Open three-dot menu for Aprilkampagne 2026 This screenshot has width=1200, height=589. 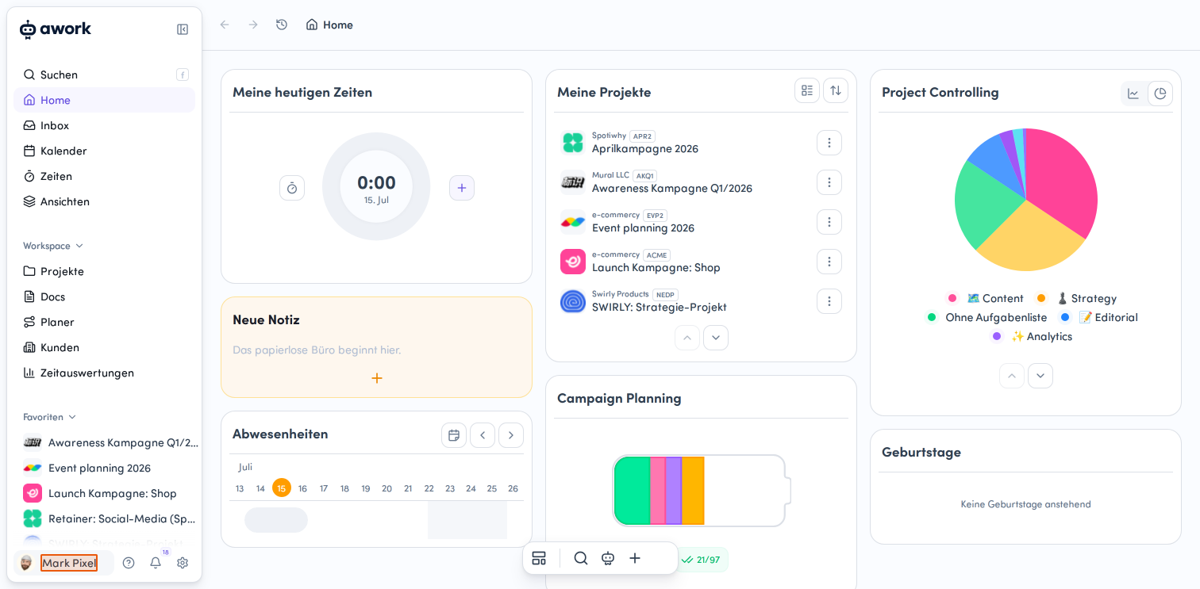coord(829,143)
